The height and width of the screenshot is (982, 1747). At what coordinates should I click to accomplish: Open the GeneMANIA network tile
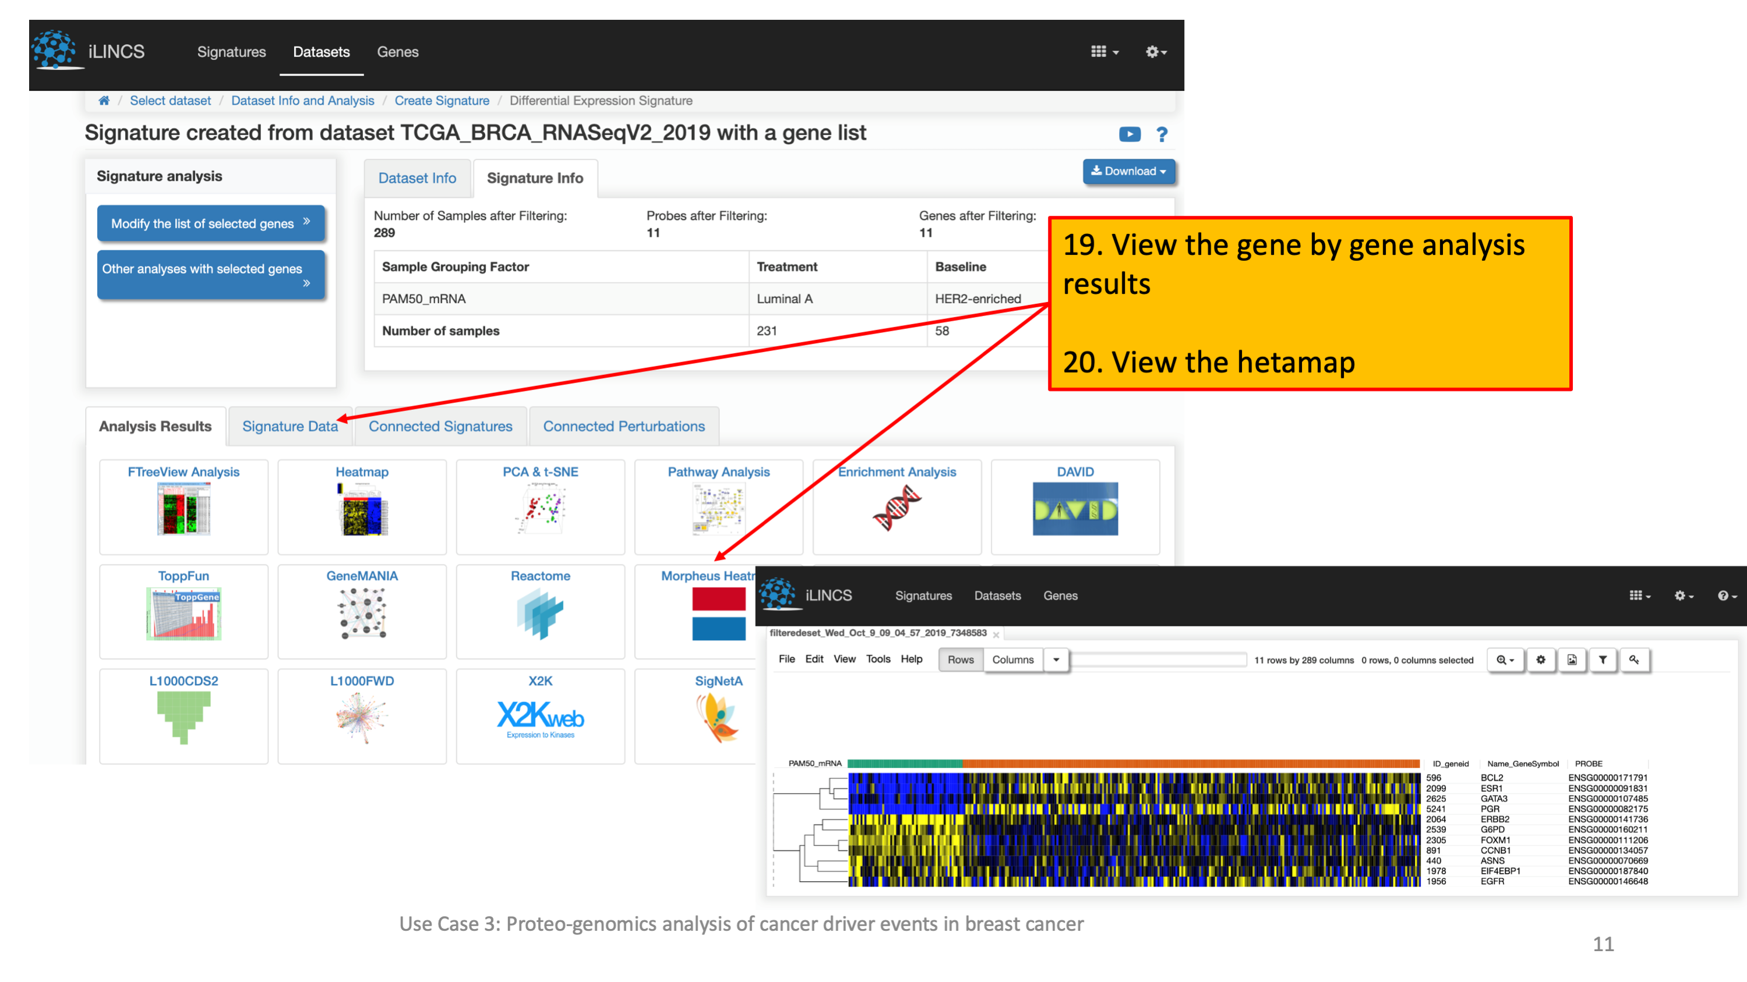362,611
